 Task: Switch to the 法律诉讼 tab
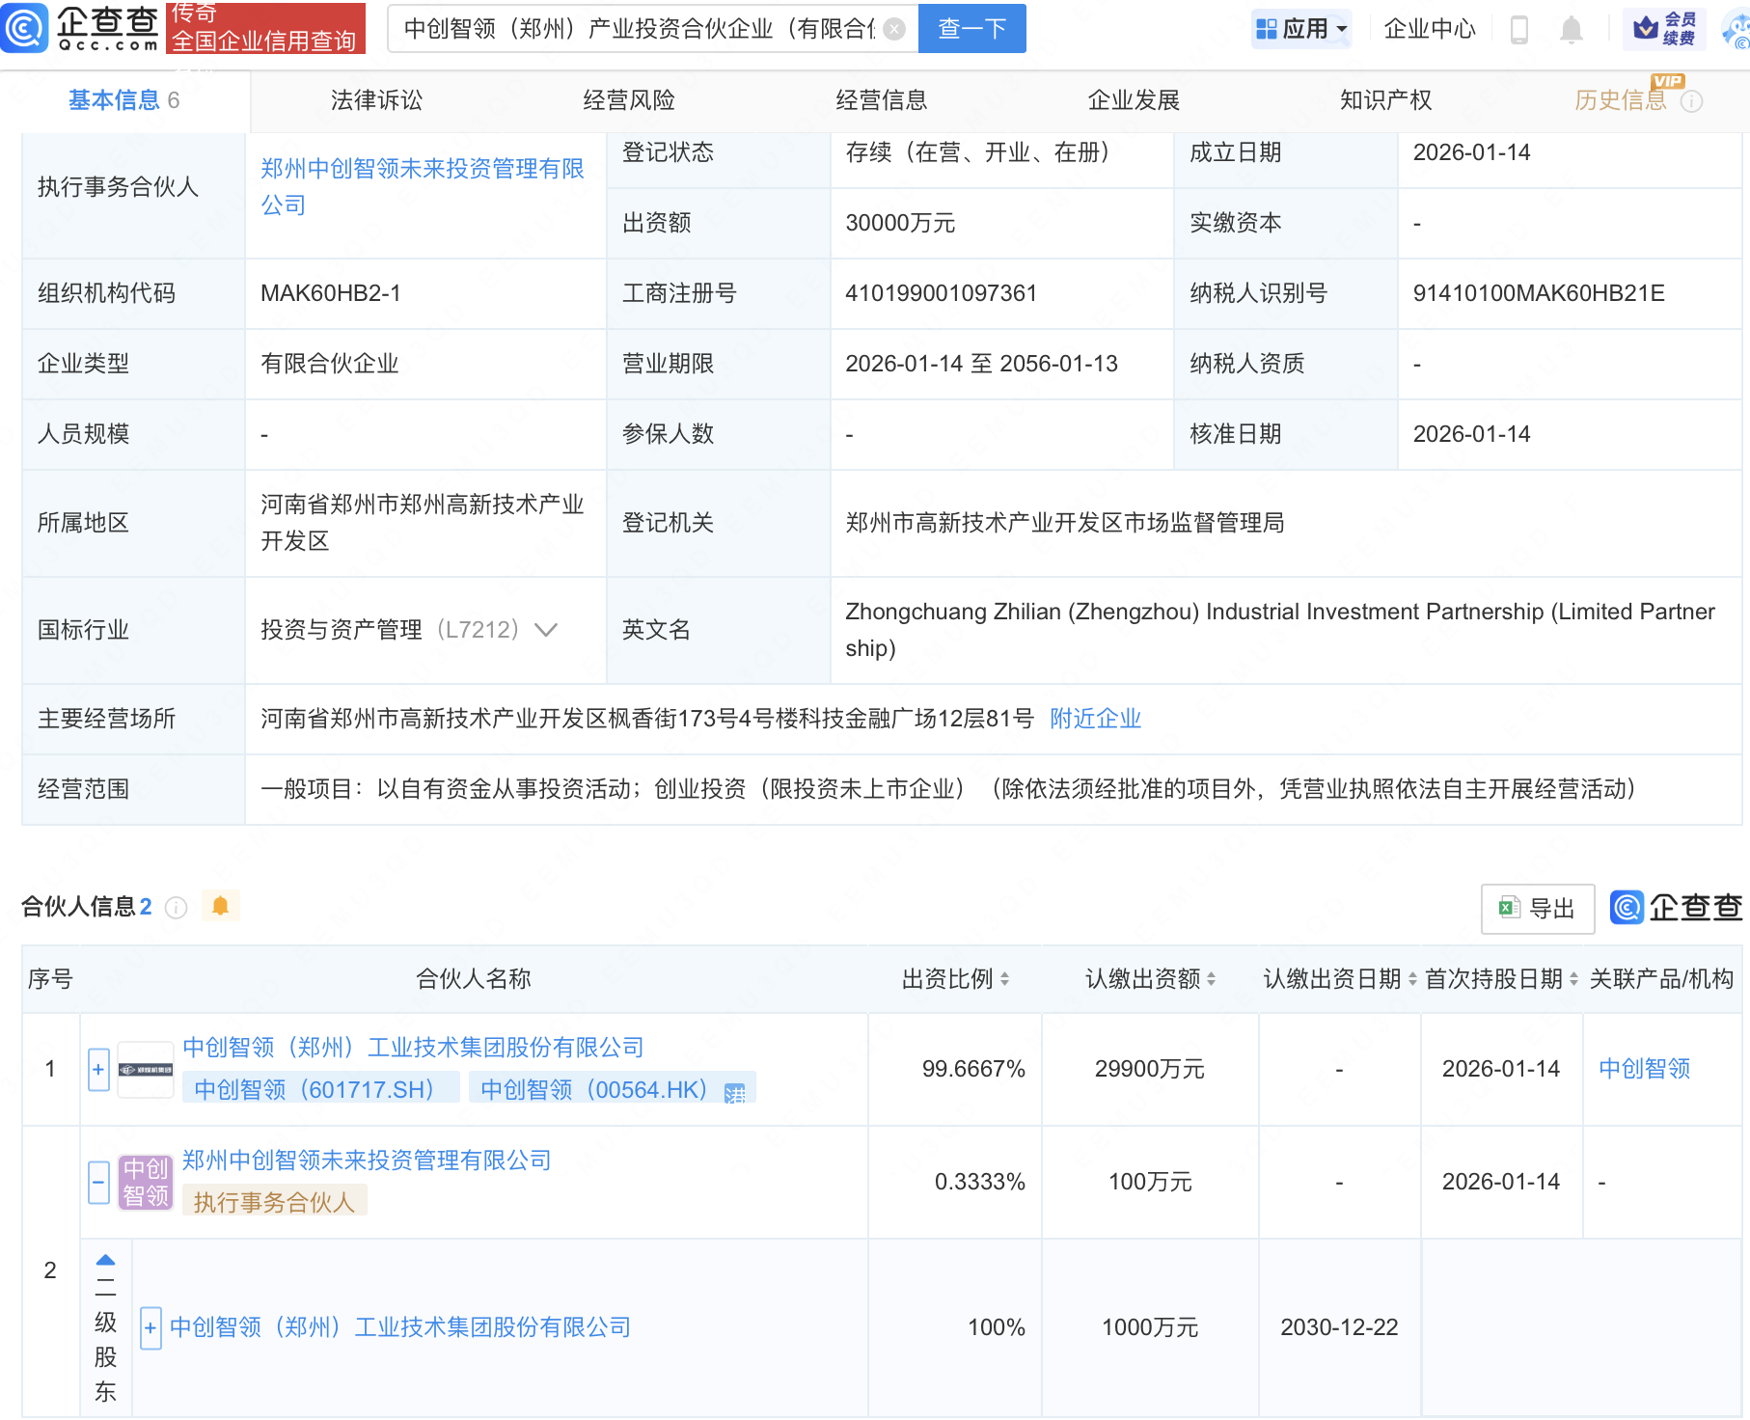pyautogui.click(x=374, y=99)
